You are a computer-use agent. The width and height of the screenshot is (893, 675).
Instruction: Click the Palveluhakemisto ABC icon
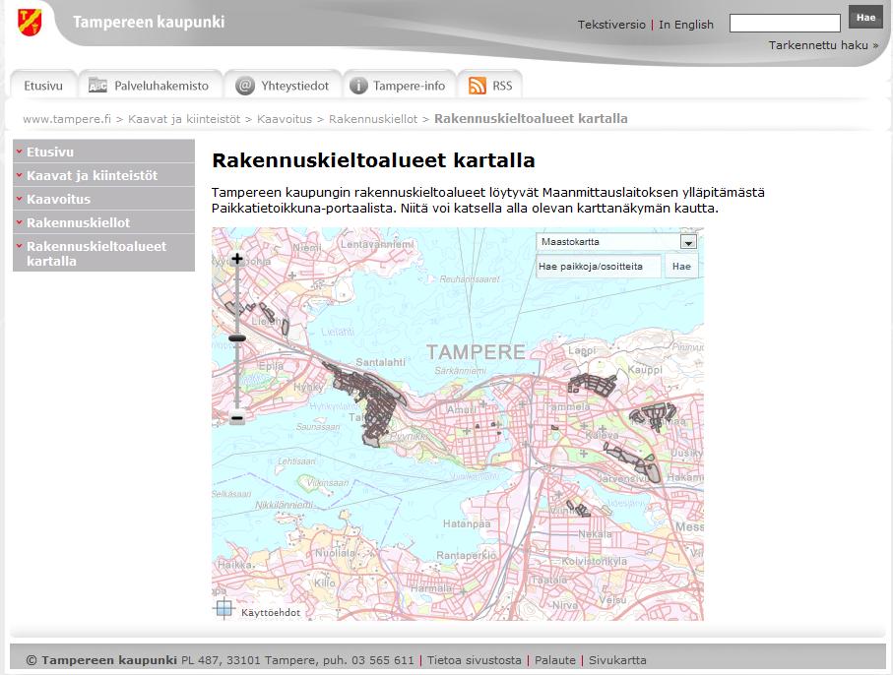(x=97, y=86)
